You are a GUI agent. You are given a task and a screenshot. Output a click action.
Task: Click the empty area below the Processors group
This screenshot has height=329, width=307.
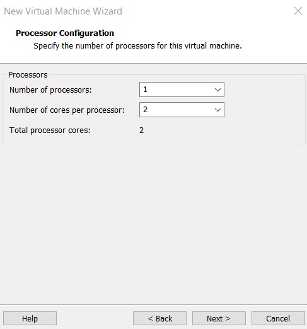pyautogui.click(x=153, y=224)
